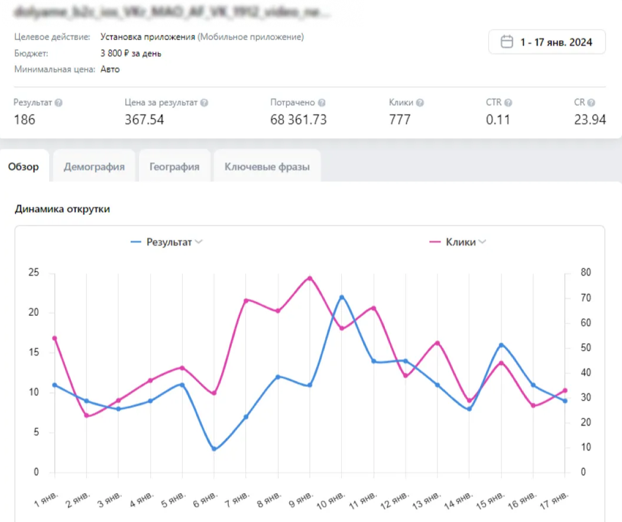Screen dimensions: 622x522
Task: Click pink Клики line color marker in legend
Action: pyautogui.click(x=435, y=242)
